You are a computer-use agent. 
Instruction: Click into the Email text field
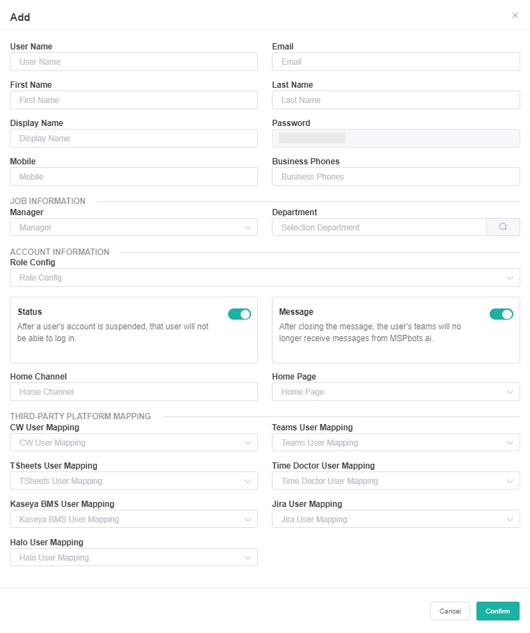(395, 62)
